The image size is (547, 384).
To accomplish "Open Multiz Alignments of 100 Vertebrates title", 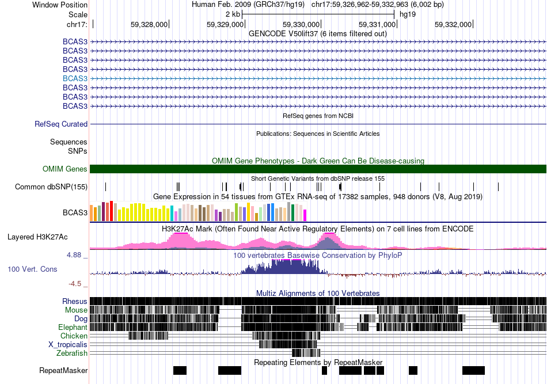I will (318, 293).
